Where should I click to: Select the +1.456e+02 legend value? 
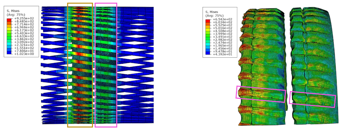pos(222,49)
